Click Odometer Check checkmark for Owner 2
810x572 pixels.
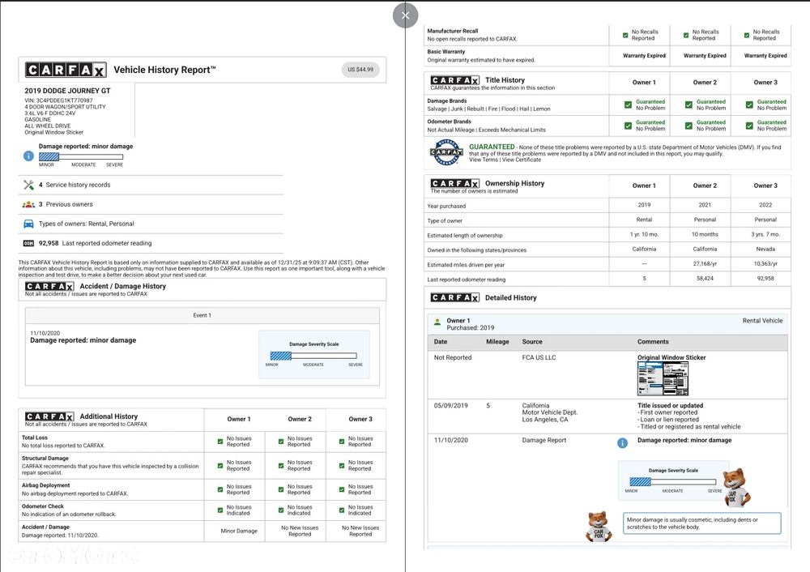coord(281,510)
